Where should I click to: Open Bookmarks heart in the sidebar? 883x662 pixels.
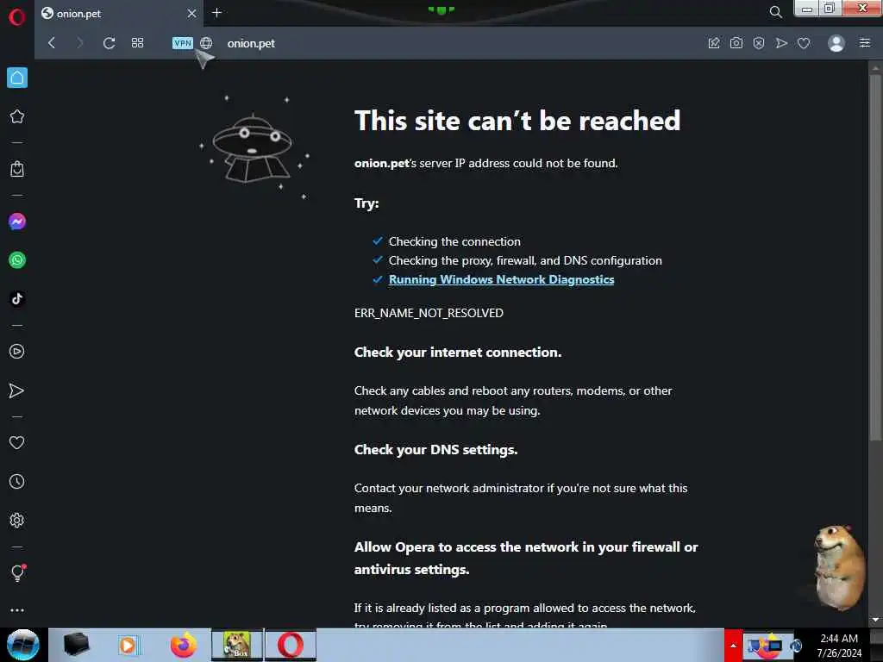tap(17, 442)
